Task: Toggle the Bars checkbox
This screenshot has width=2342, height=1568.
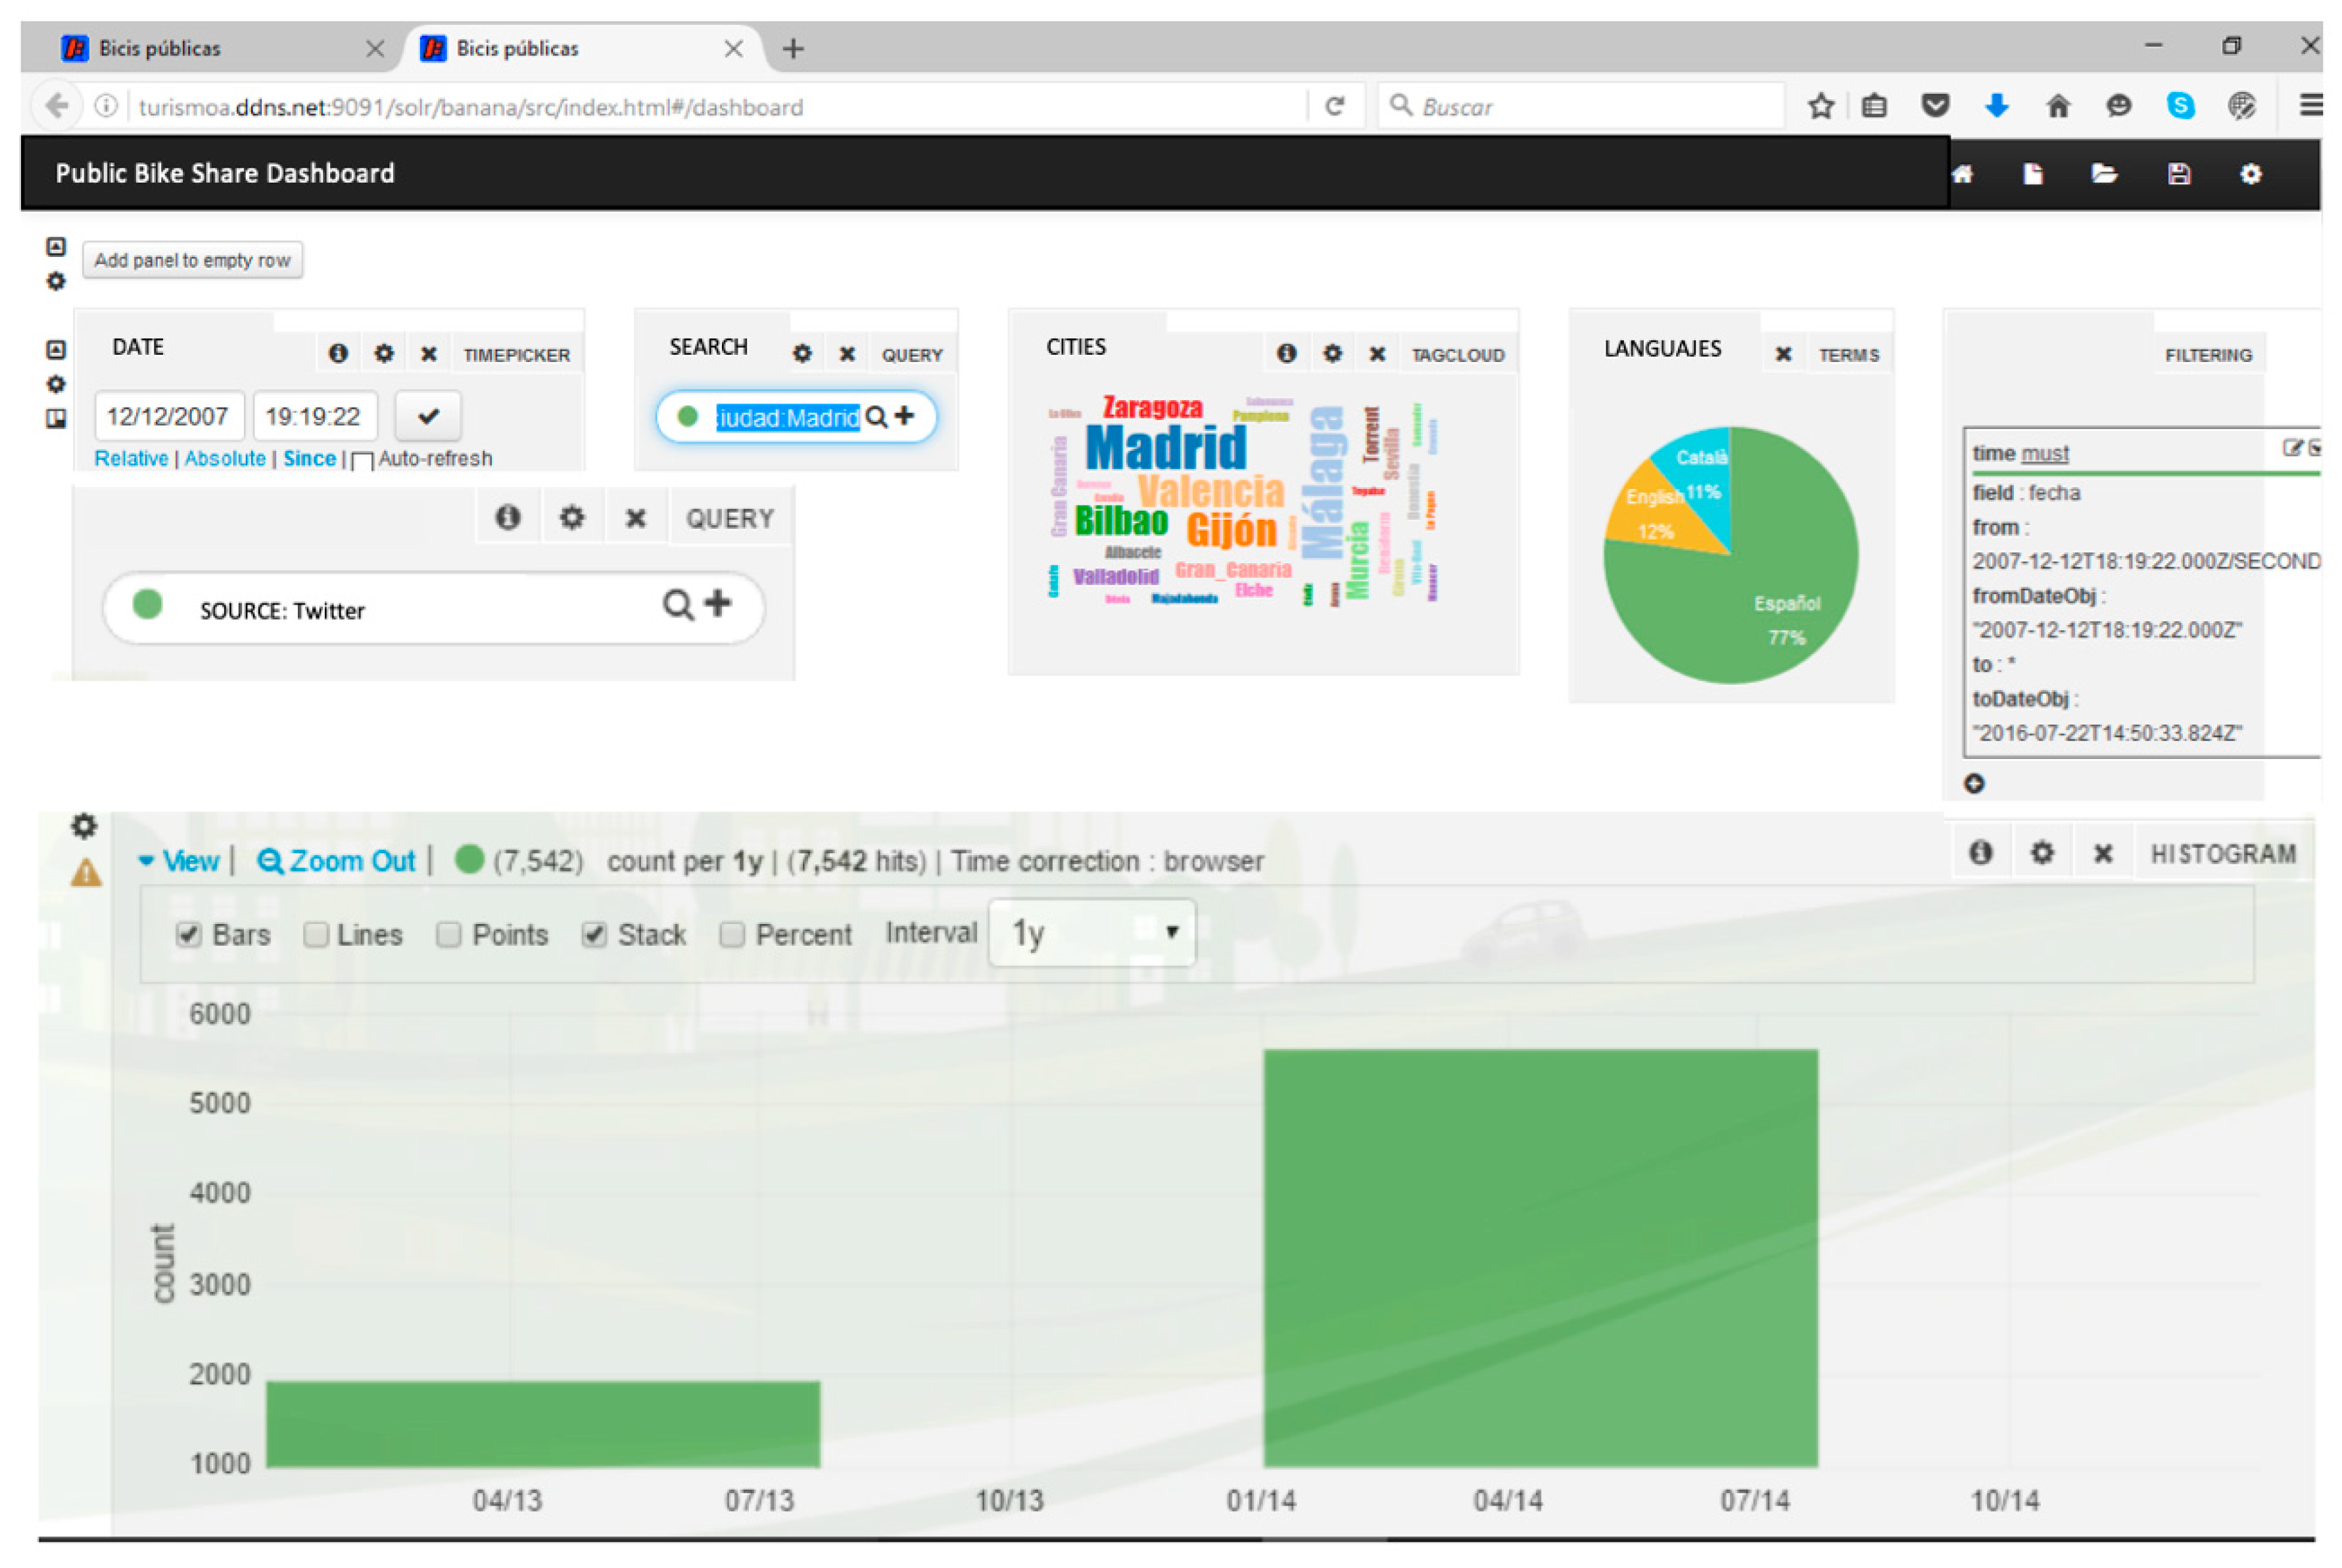Action: pos(188,934)
